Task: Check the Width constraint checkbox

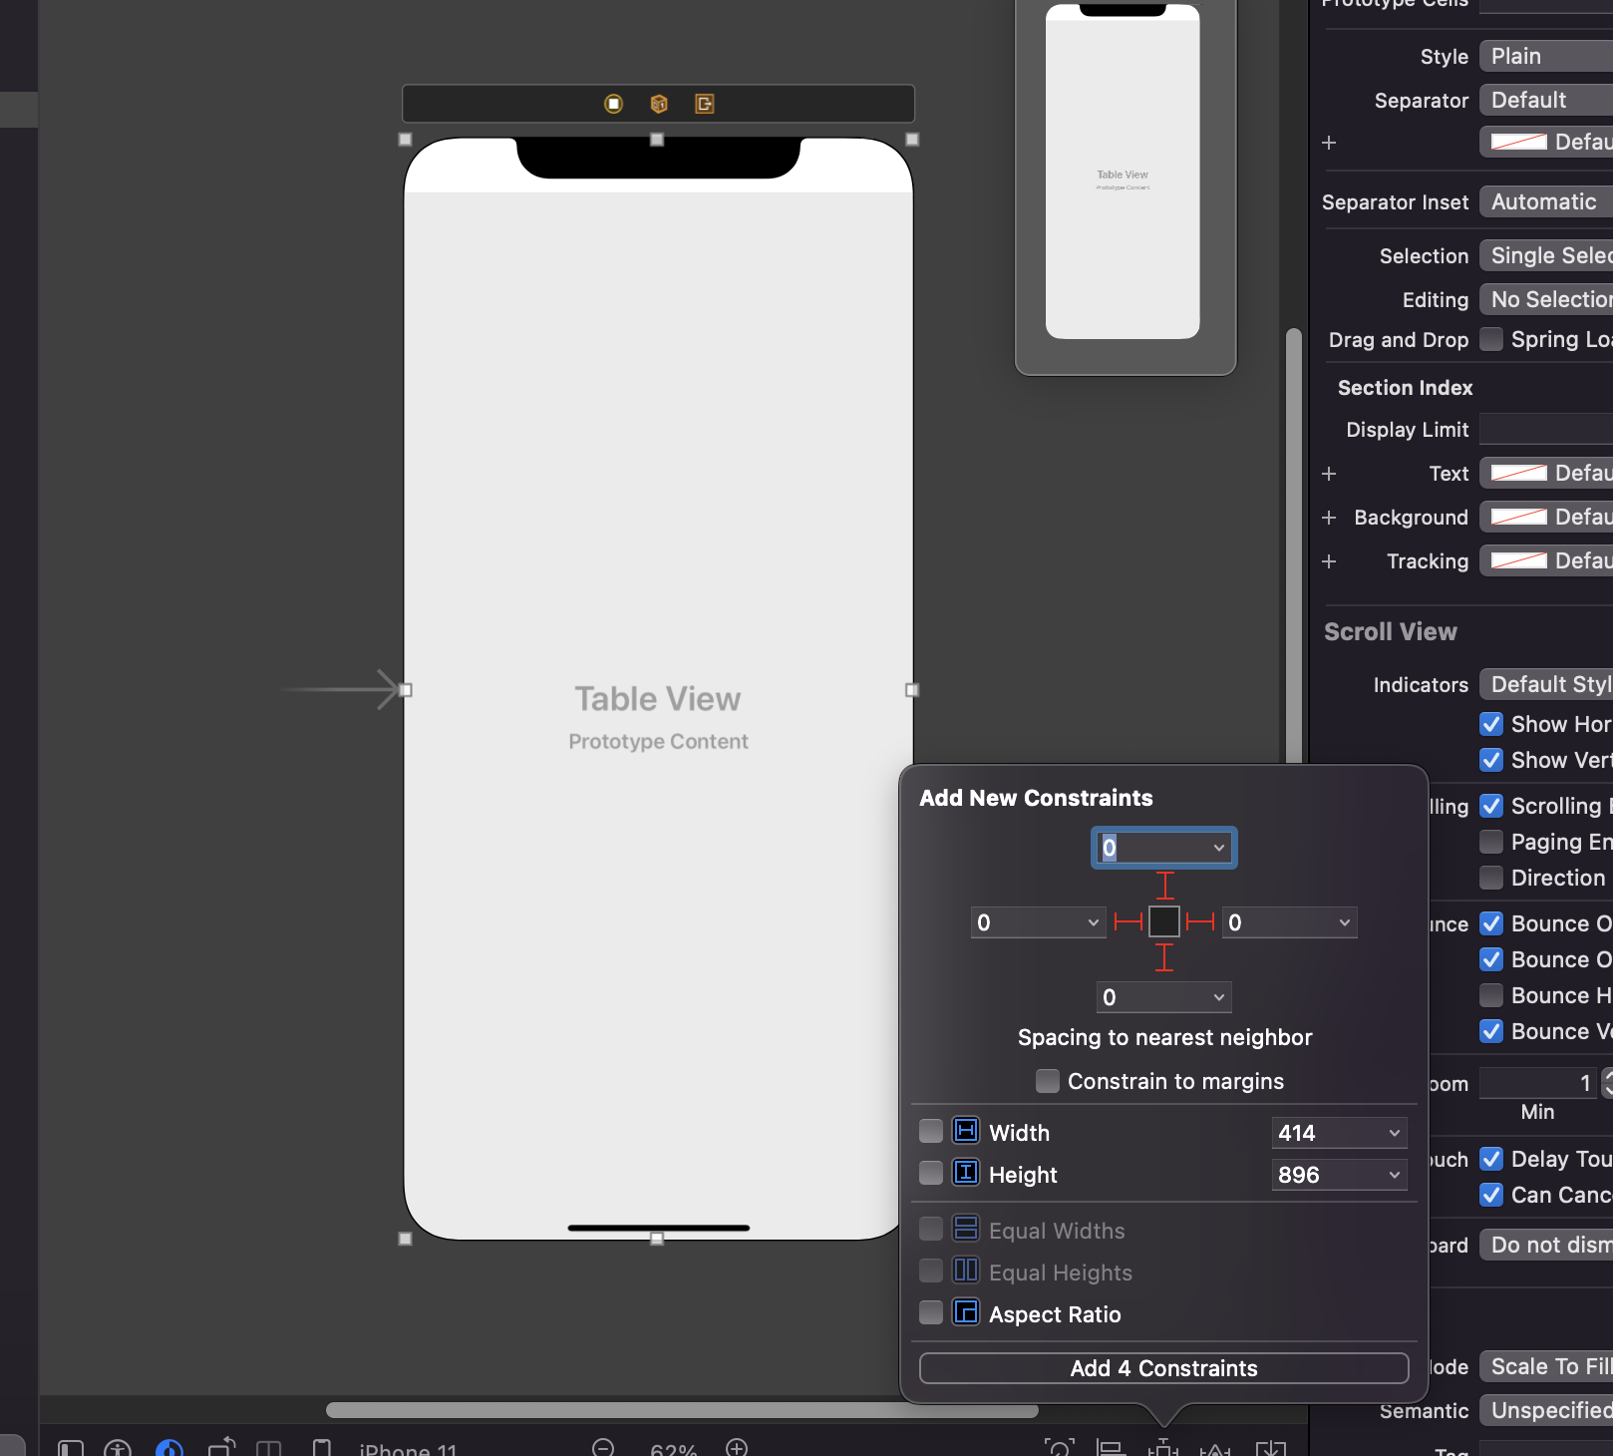Action: [931, 1131]
